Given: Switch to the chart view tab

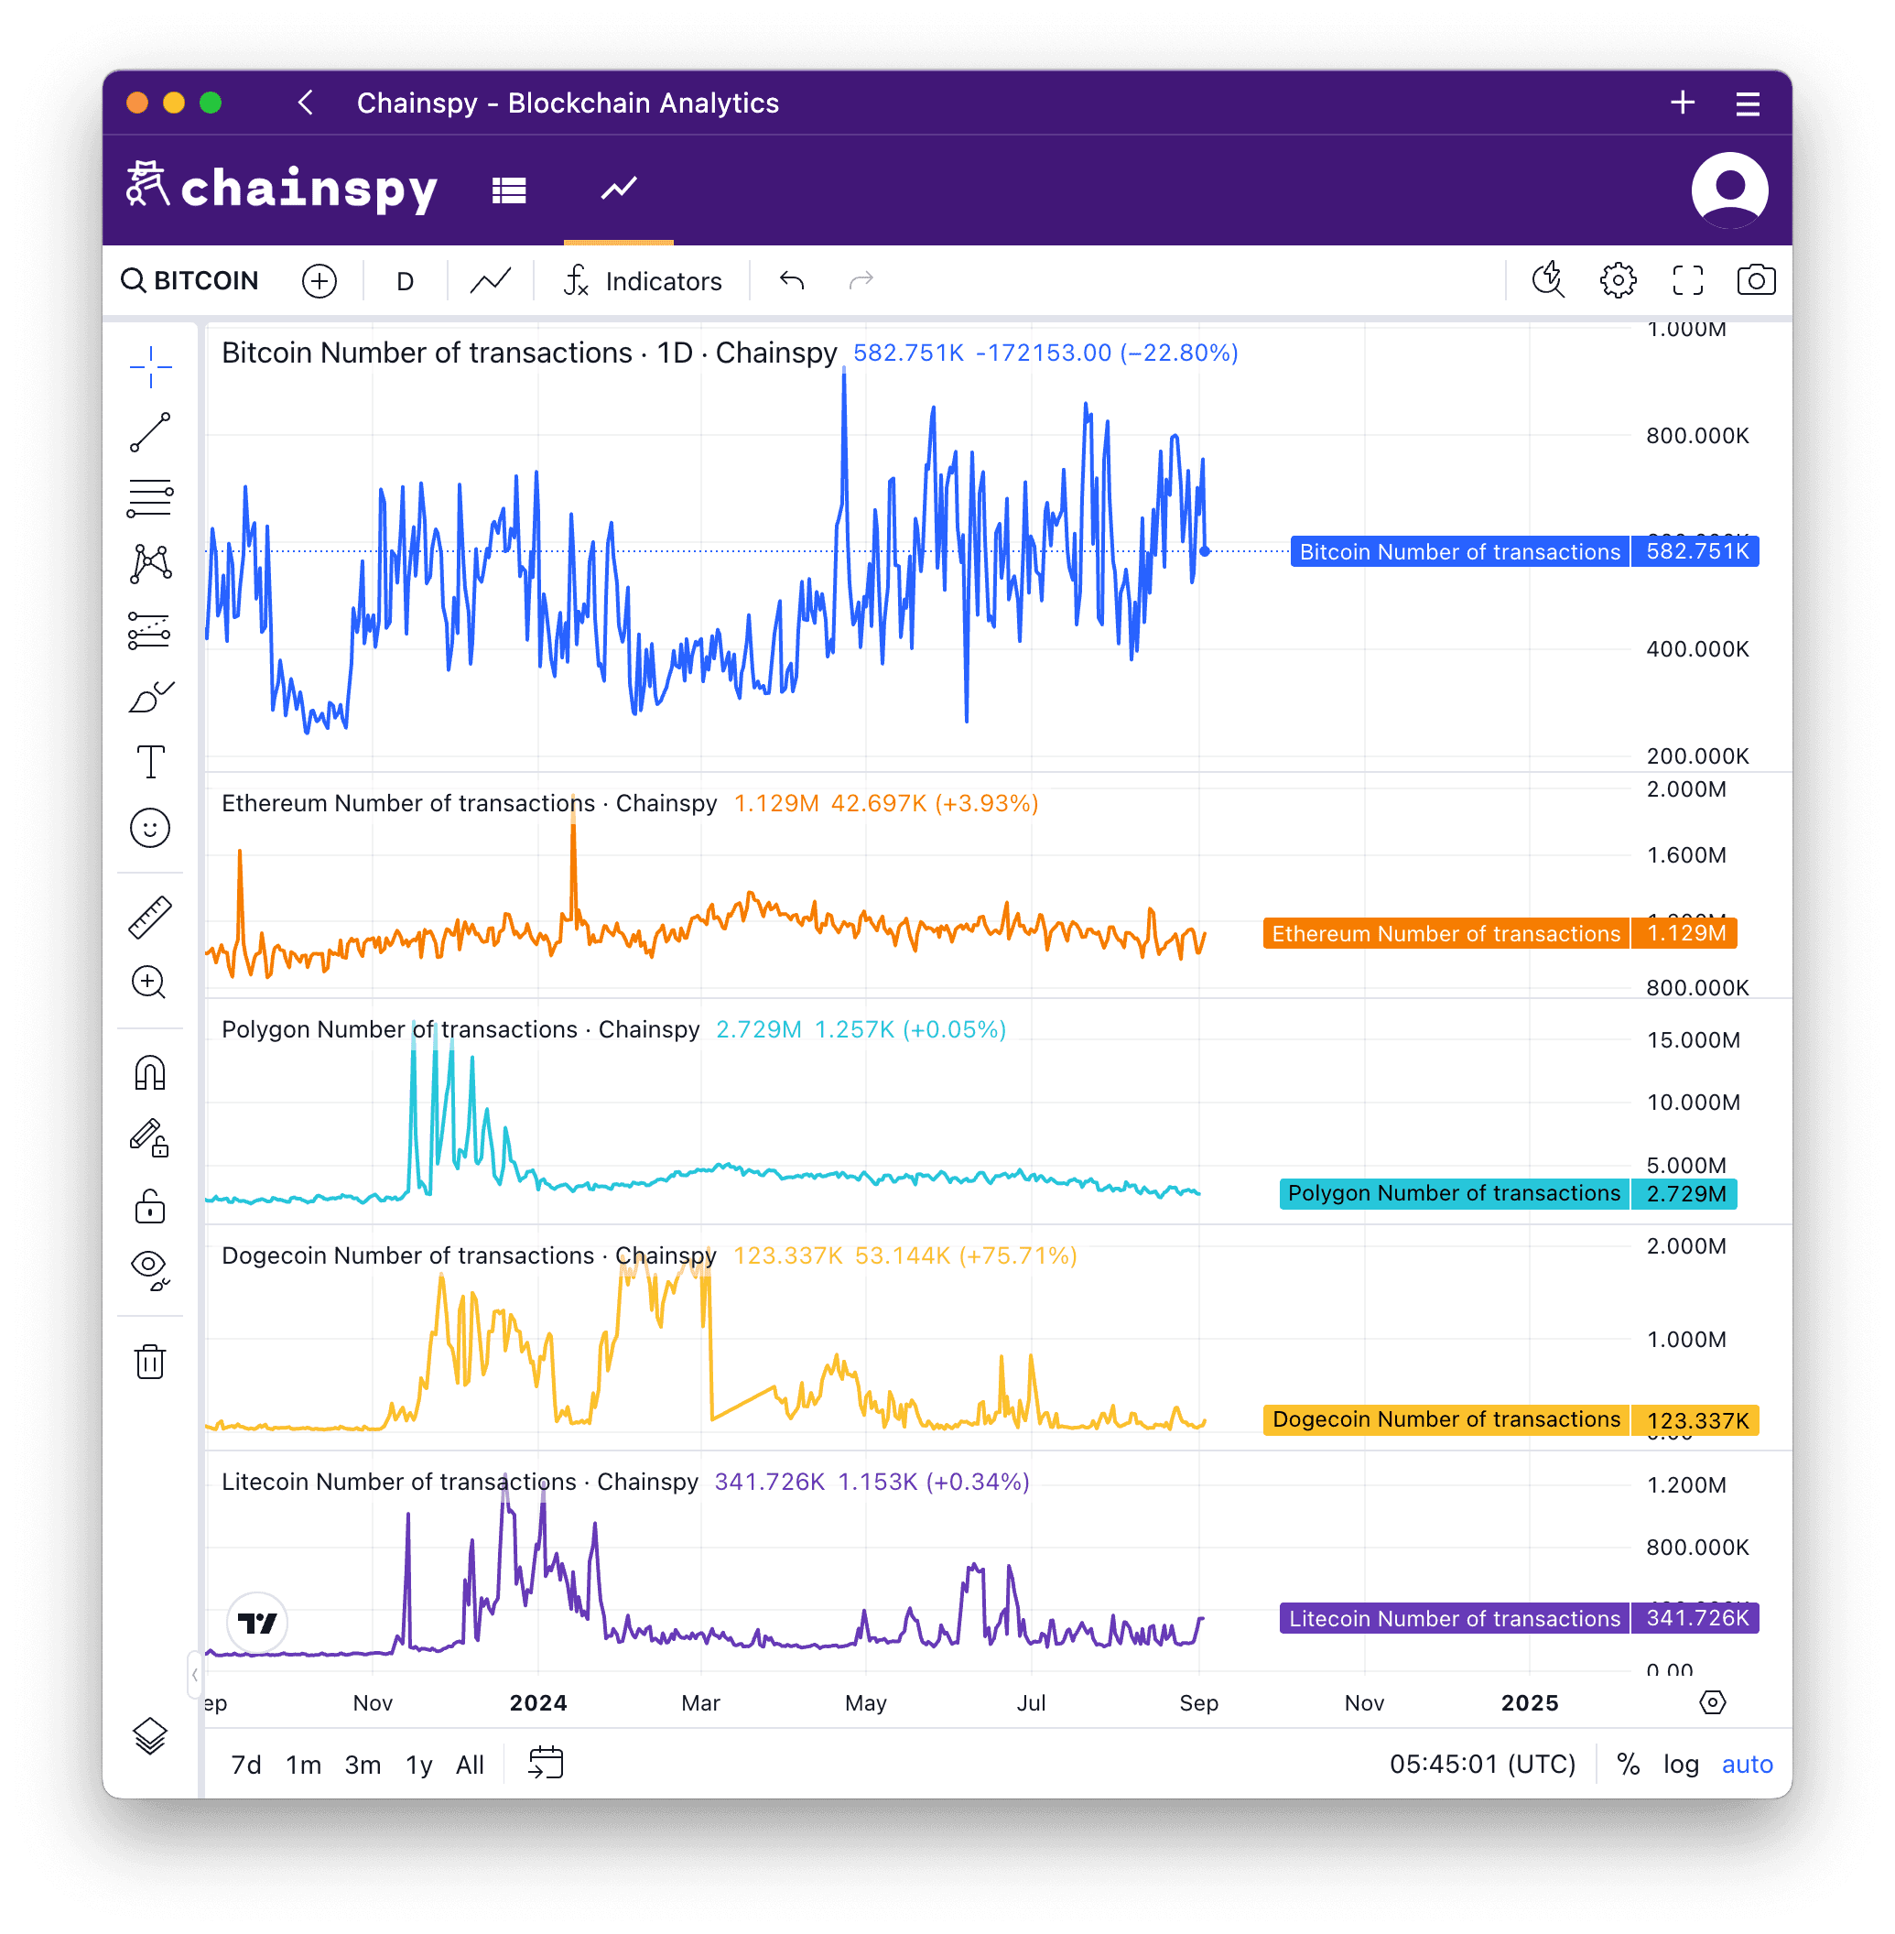Looking at the screenshot, I should click(x=619, y=190).
